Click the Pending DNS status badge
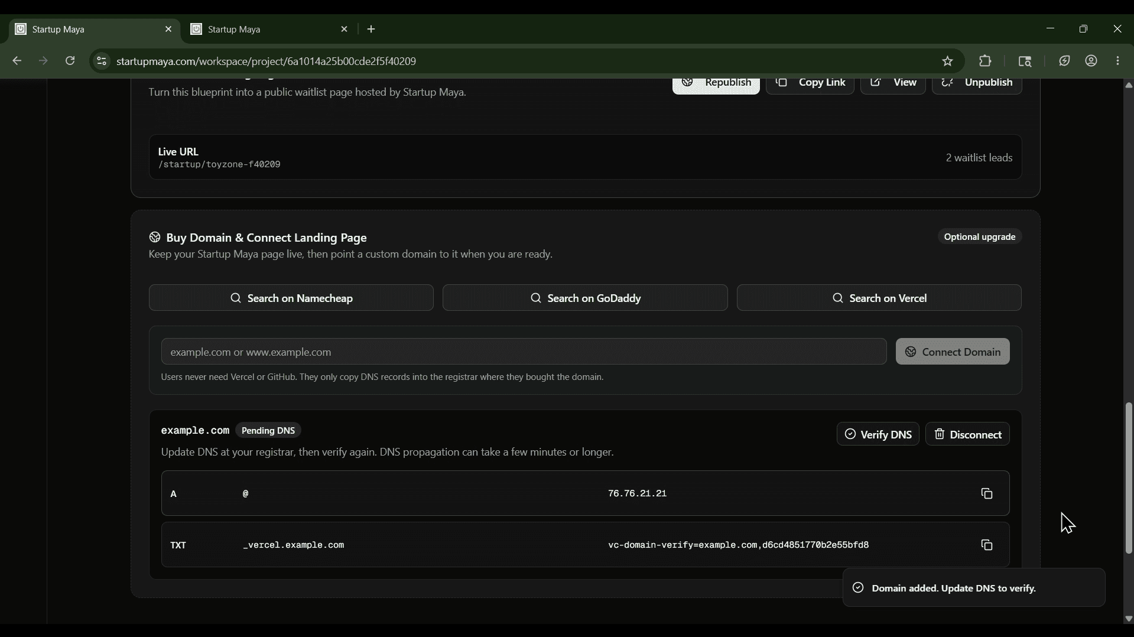This screenshot has width=1134, height=637. pyautogui.click(x=268, y=431)
